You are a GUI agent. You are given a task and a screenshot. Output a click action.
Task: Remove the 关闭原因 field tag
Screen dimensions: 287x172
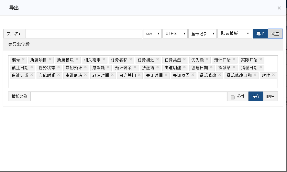tap(193, 75)
